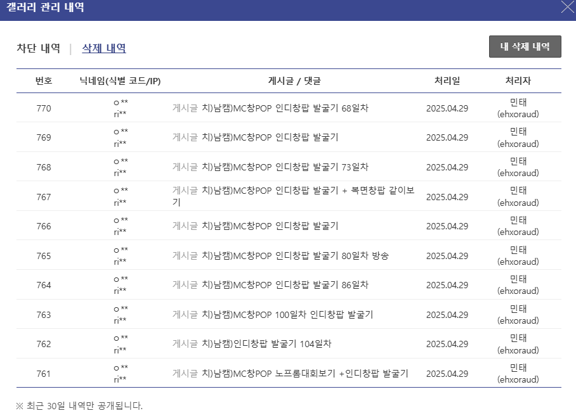This screenshot has width=576, height=413.
Task: Click the date 2025.04.29 in row 765
Action: click(x=447, y=256)
